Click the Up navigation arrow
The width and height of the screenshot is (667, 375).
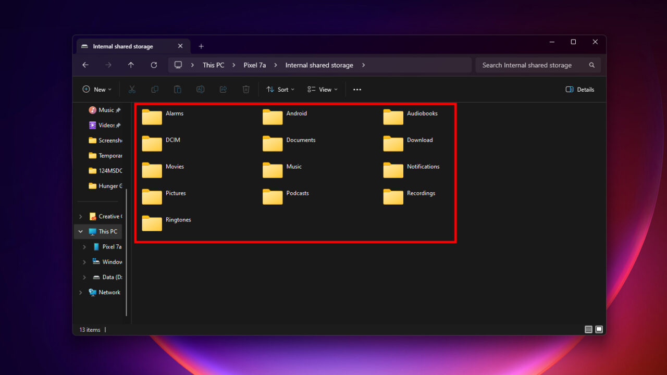click(131, 65)
